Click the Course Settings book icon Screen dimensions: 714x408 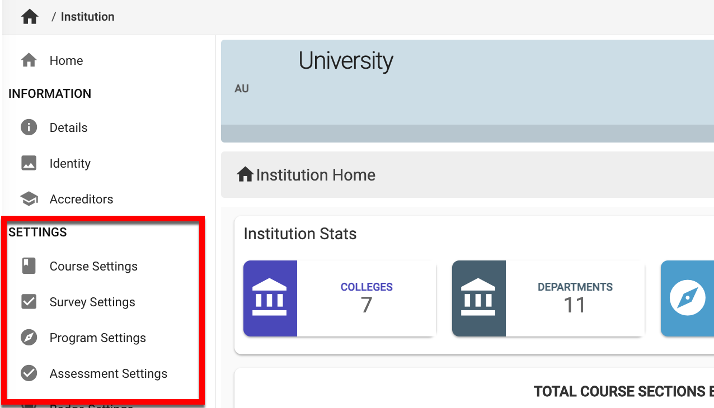click(29, 266)
